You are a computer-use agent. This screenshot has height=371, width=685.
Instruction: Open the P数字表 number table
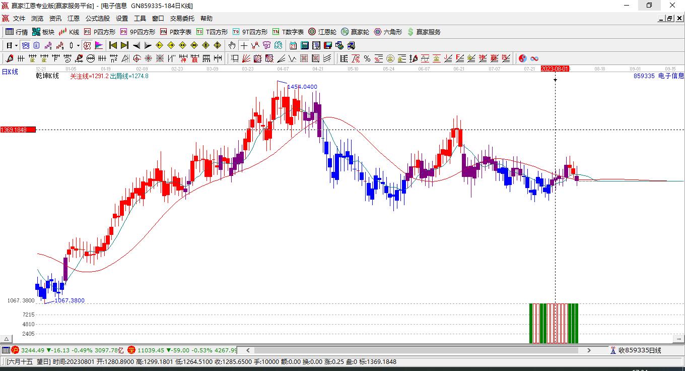(x=176, y=32)
